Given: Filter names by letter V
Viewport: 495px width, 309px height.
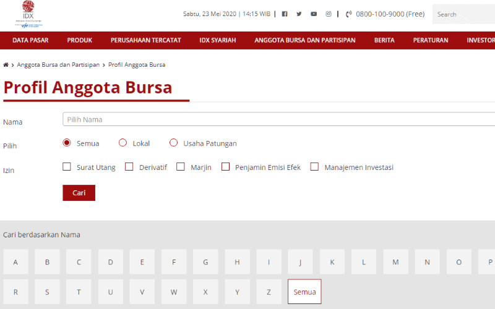Looking at the screenshot, I should pyautogui.click(x=142, y=292).
